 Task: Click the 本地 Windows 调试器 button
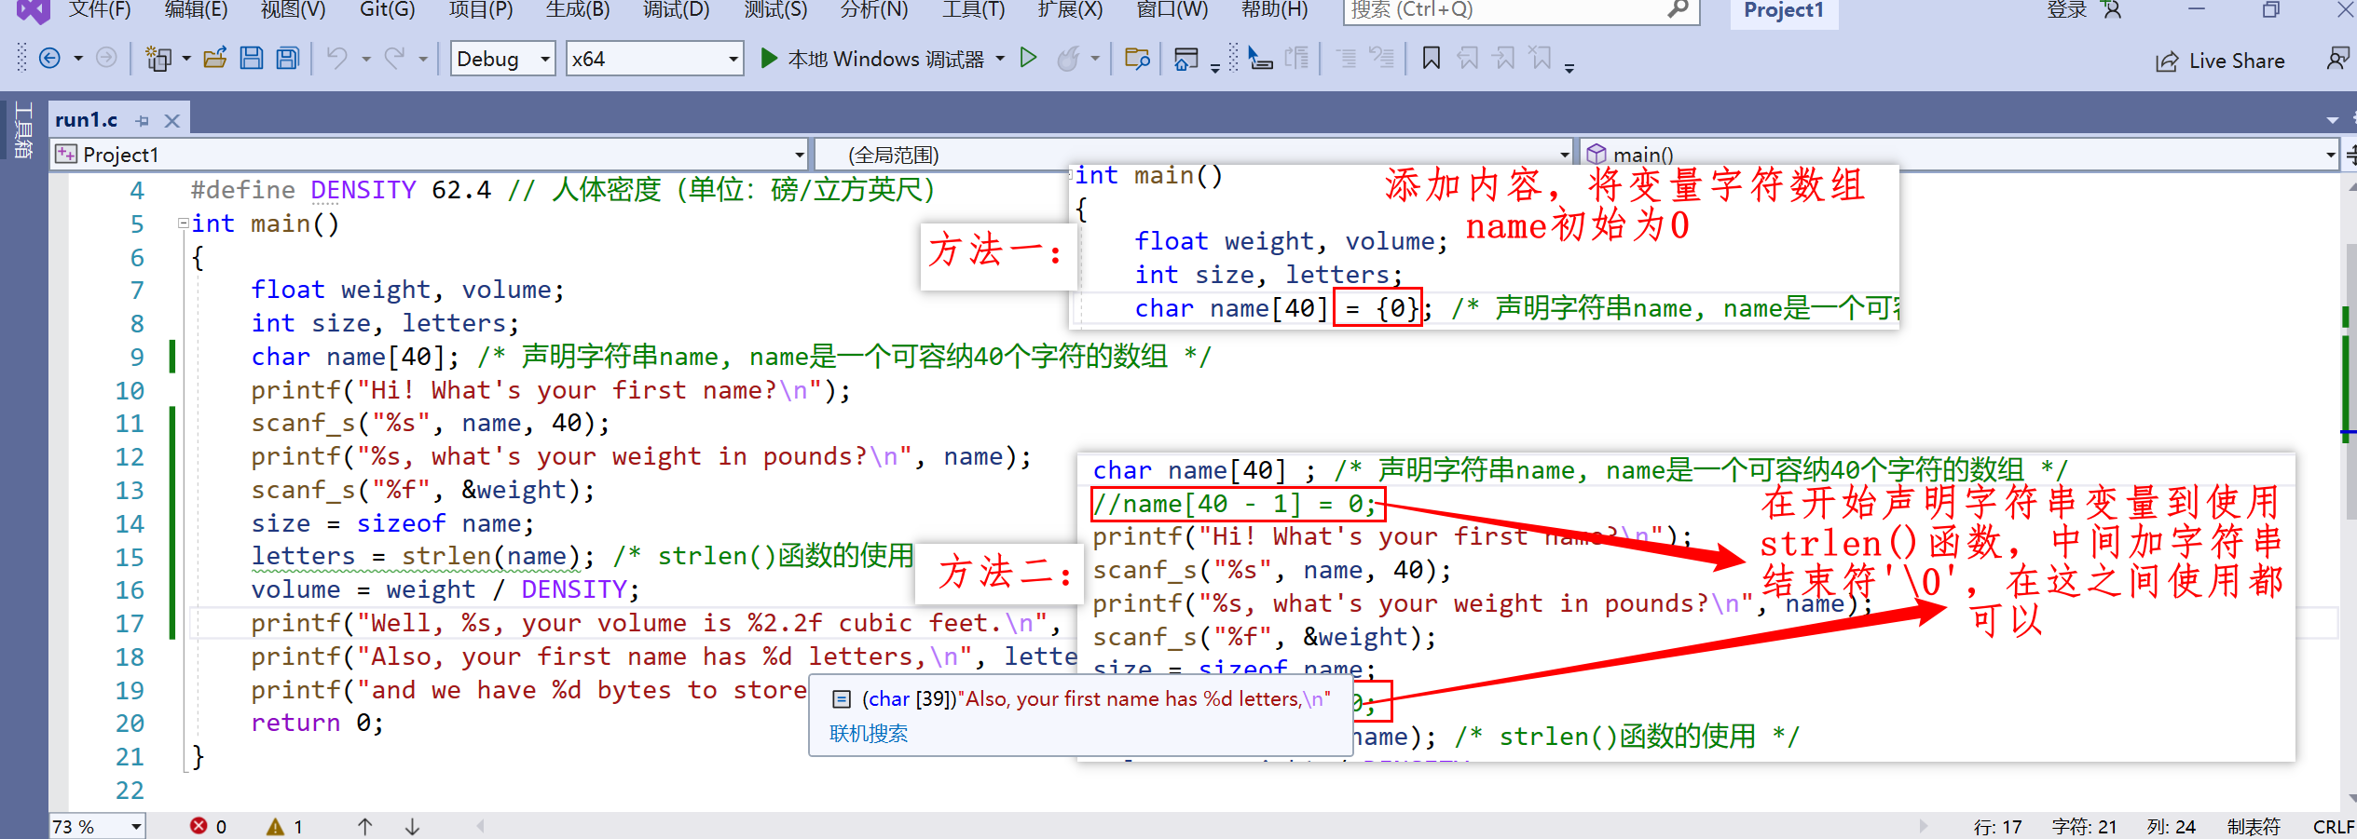pyautogui.click(x=885, y=59)
